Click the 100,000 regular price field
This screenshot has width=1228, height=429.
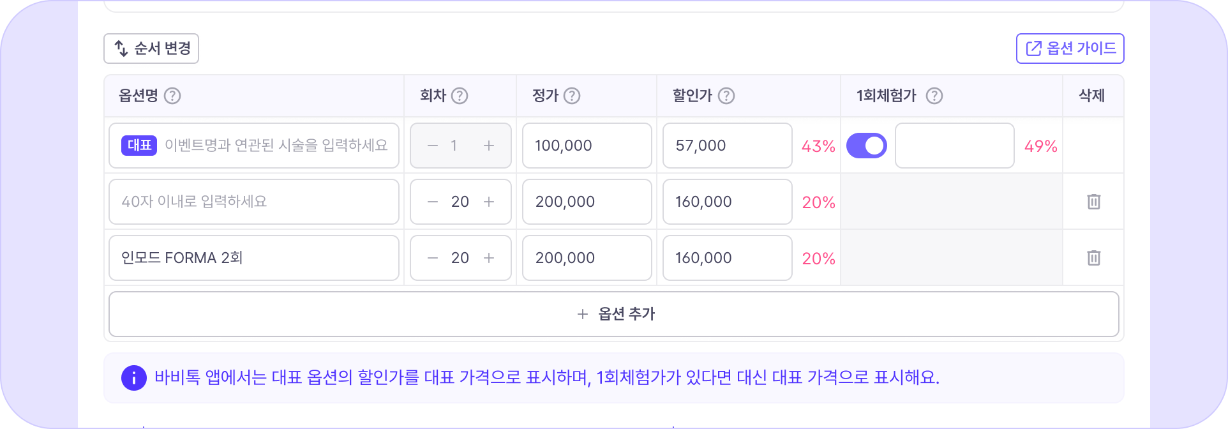pyautogui.click(x=587, y=146)
